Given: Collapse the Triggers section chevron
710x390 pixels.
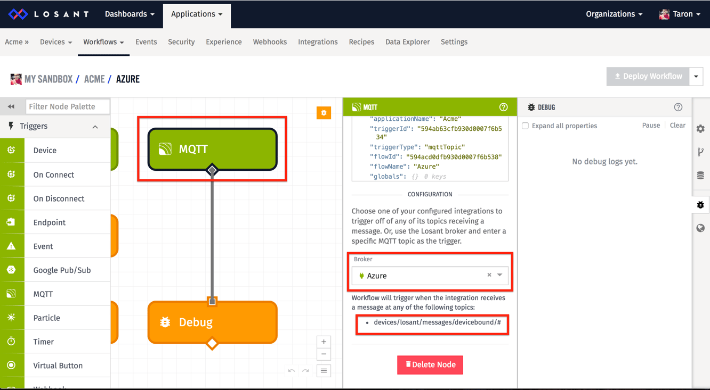Looking at the screenshot, I should pos(95,127).
